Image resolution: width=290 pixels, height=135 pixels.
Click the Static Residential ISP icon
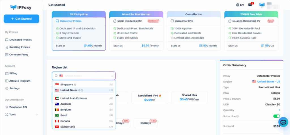tap(115, 21)
